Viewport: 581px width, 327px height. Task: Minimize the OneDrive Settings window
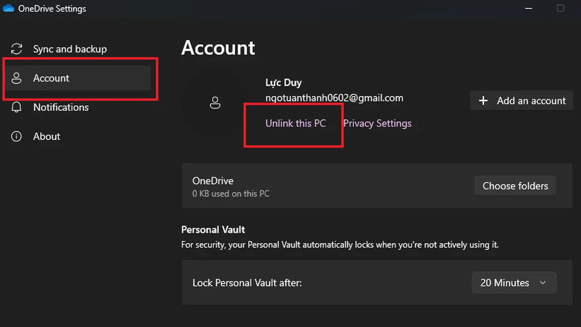(528, 8)
